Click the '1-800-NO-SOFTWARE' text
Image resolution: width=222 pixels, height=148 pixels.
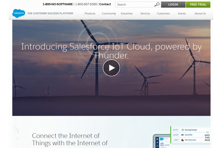(58, 4)
